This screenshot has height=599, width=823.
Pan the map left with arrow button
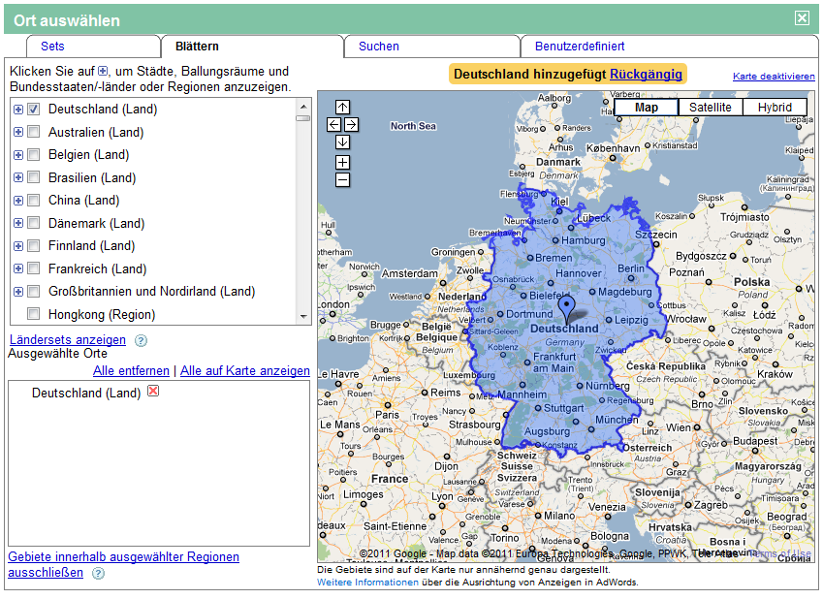[333, 125]
